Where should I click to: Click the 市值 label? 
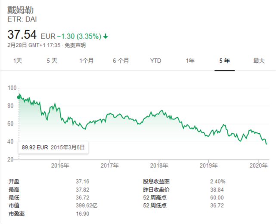(14, 206)
